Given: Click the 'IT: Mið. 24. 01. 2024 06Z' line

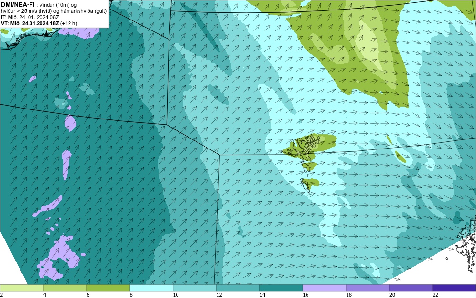Looking at the screenshot, I should coord(30,17).
